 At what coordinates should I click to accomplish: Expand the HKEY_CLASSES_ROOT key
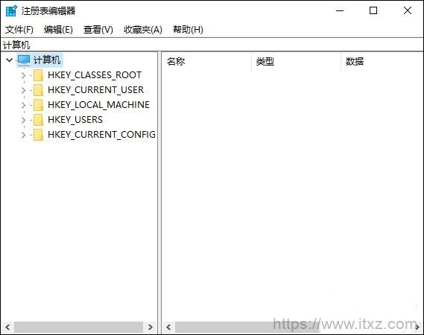click(24, 75)
